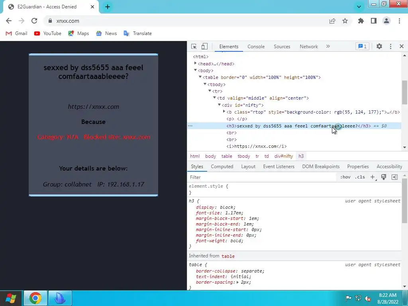Toggle the device toolbar in DevTools

pyautogui.click(x=204, y=47)
